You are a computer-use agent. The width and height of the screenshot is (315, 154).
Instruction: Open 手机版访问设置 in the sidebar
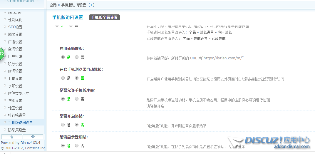click(x=20, y=123)
